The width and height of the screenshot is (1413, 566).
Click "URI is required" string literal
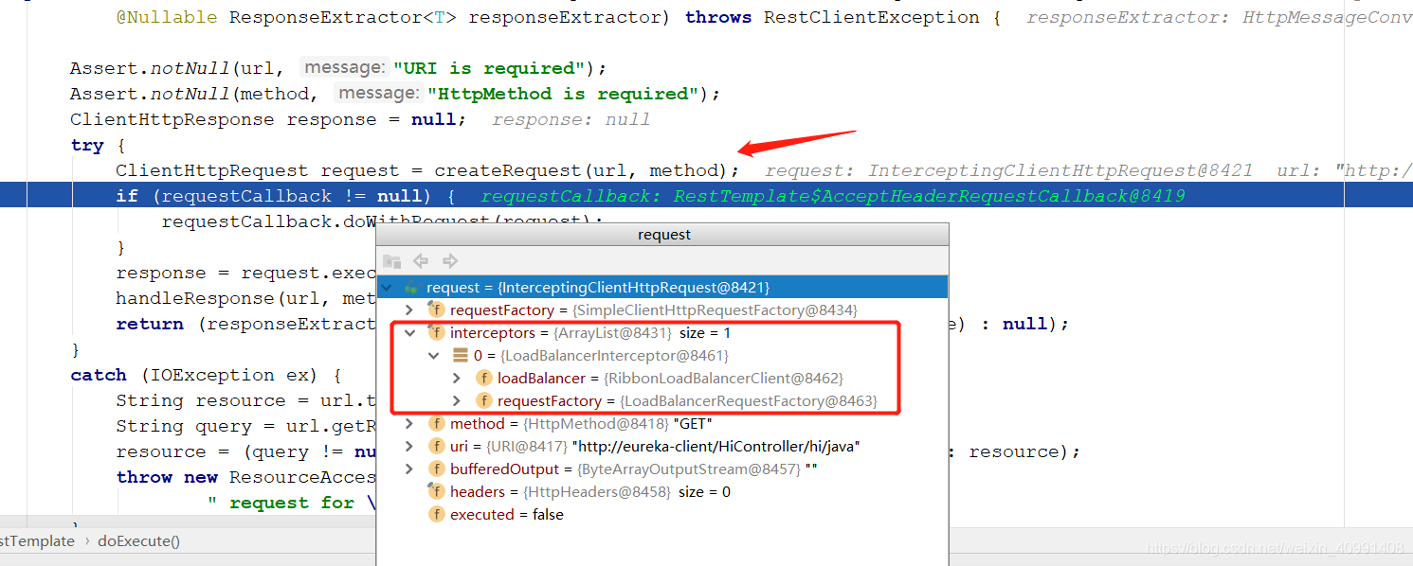[490, 68]
